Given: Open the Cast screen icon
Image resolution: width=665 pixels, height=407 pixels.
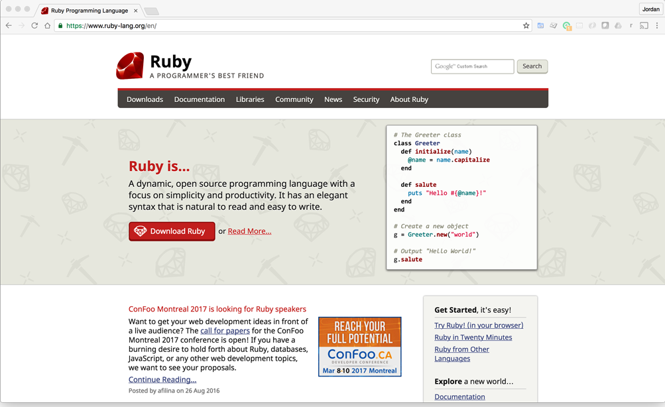Looking at the screenshot, I should [x=644, y=25].
